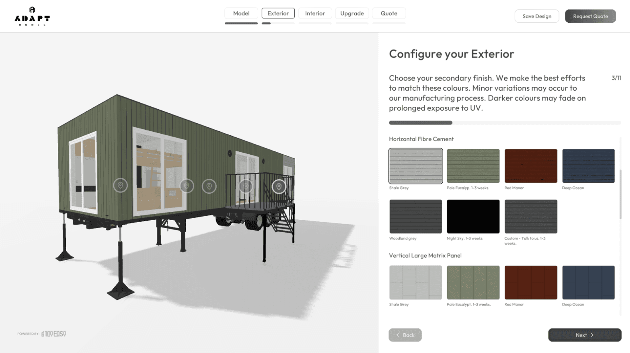The height and width of the screenshot is (353, 630).
Task: Click the 'Horizontal Fibre Cement' section heading
Action: (x=421, y=139)
